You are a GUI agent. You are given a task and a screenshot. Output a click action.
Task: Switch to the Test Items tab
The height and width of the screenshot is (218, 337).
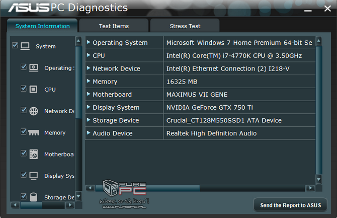click(x=114, y=26)
